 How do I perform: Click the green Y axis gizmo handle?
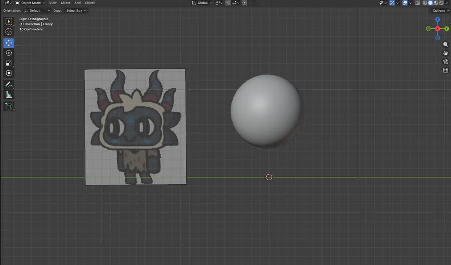pos(446,29)
